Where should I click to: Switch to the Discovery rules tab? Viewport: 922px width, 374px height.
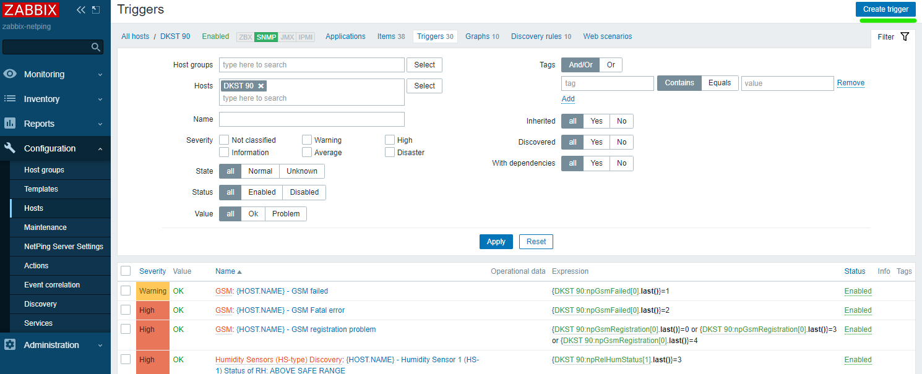pyautogui.click(x=541, y=36)
